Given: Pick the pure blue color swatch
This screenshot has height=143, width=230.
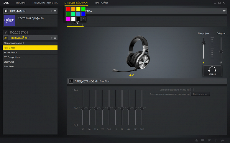Looking at the screenshot, I should [83, 14].
